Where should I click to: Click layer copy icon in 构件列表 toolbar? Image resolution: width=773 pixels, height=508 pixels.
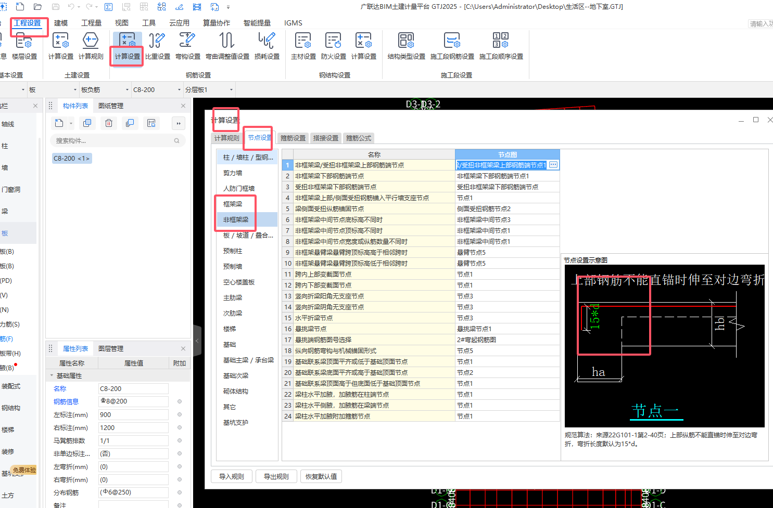(130, 123)
